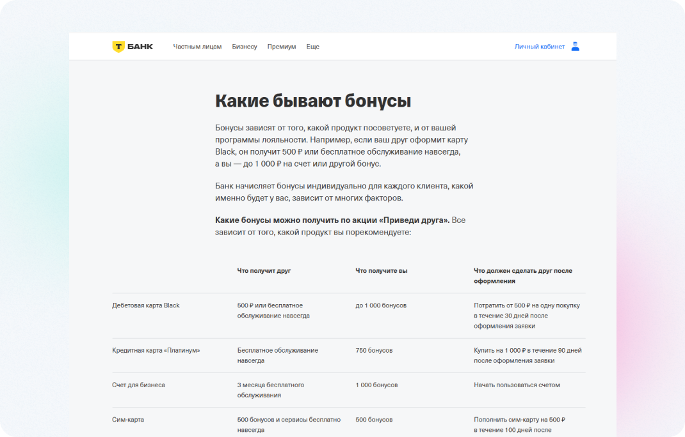685x437 pixels.
Task: Go to the Премиум section
Action: click(x=282, y=47)
